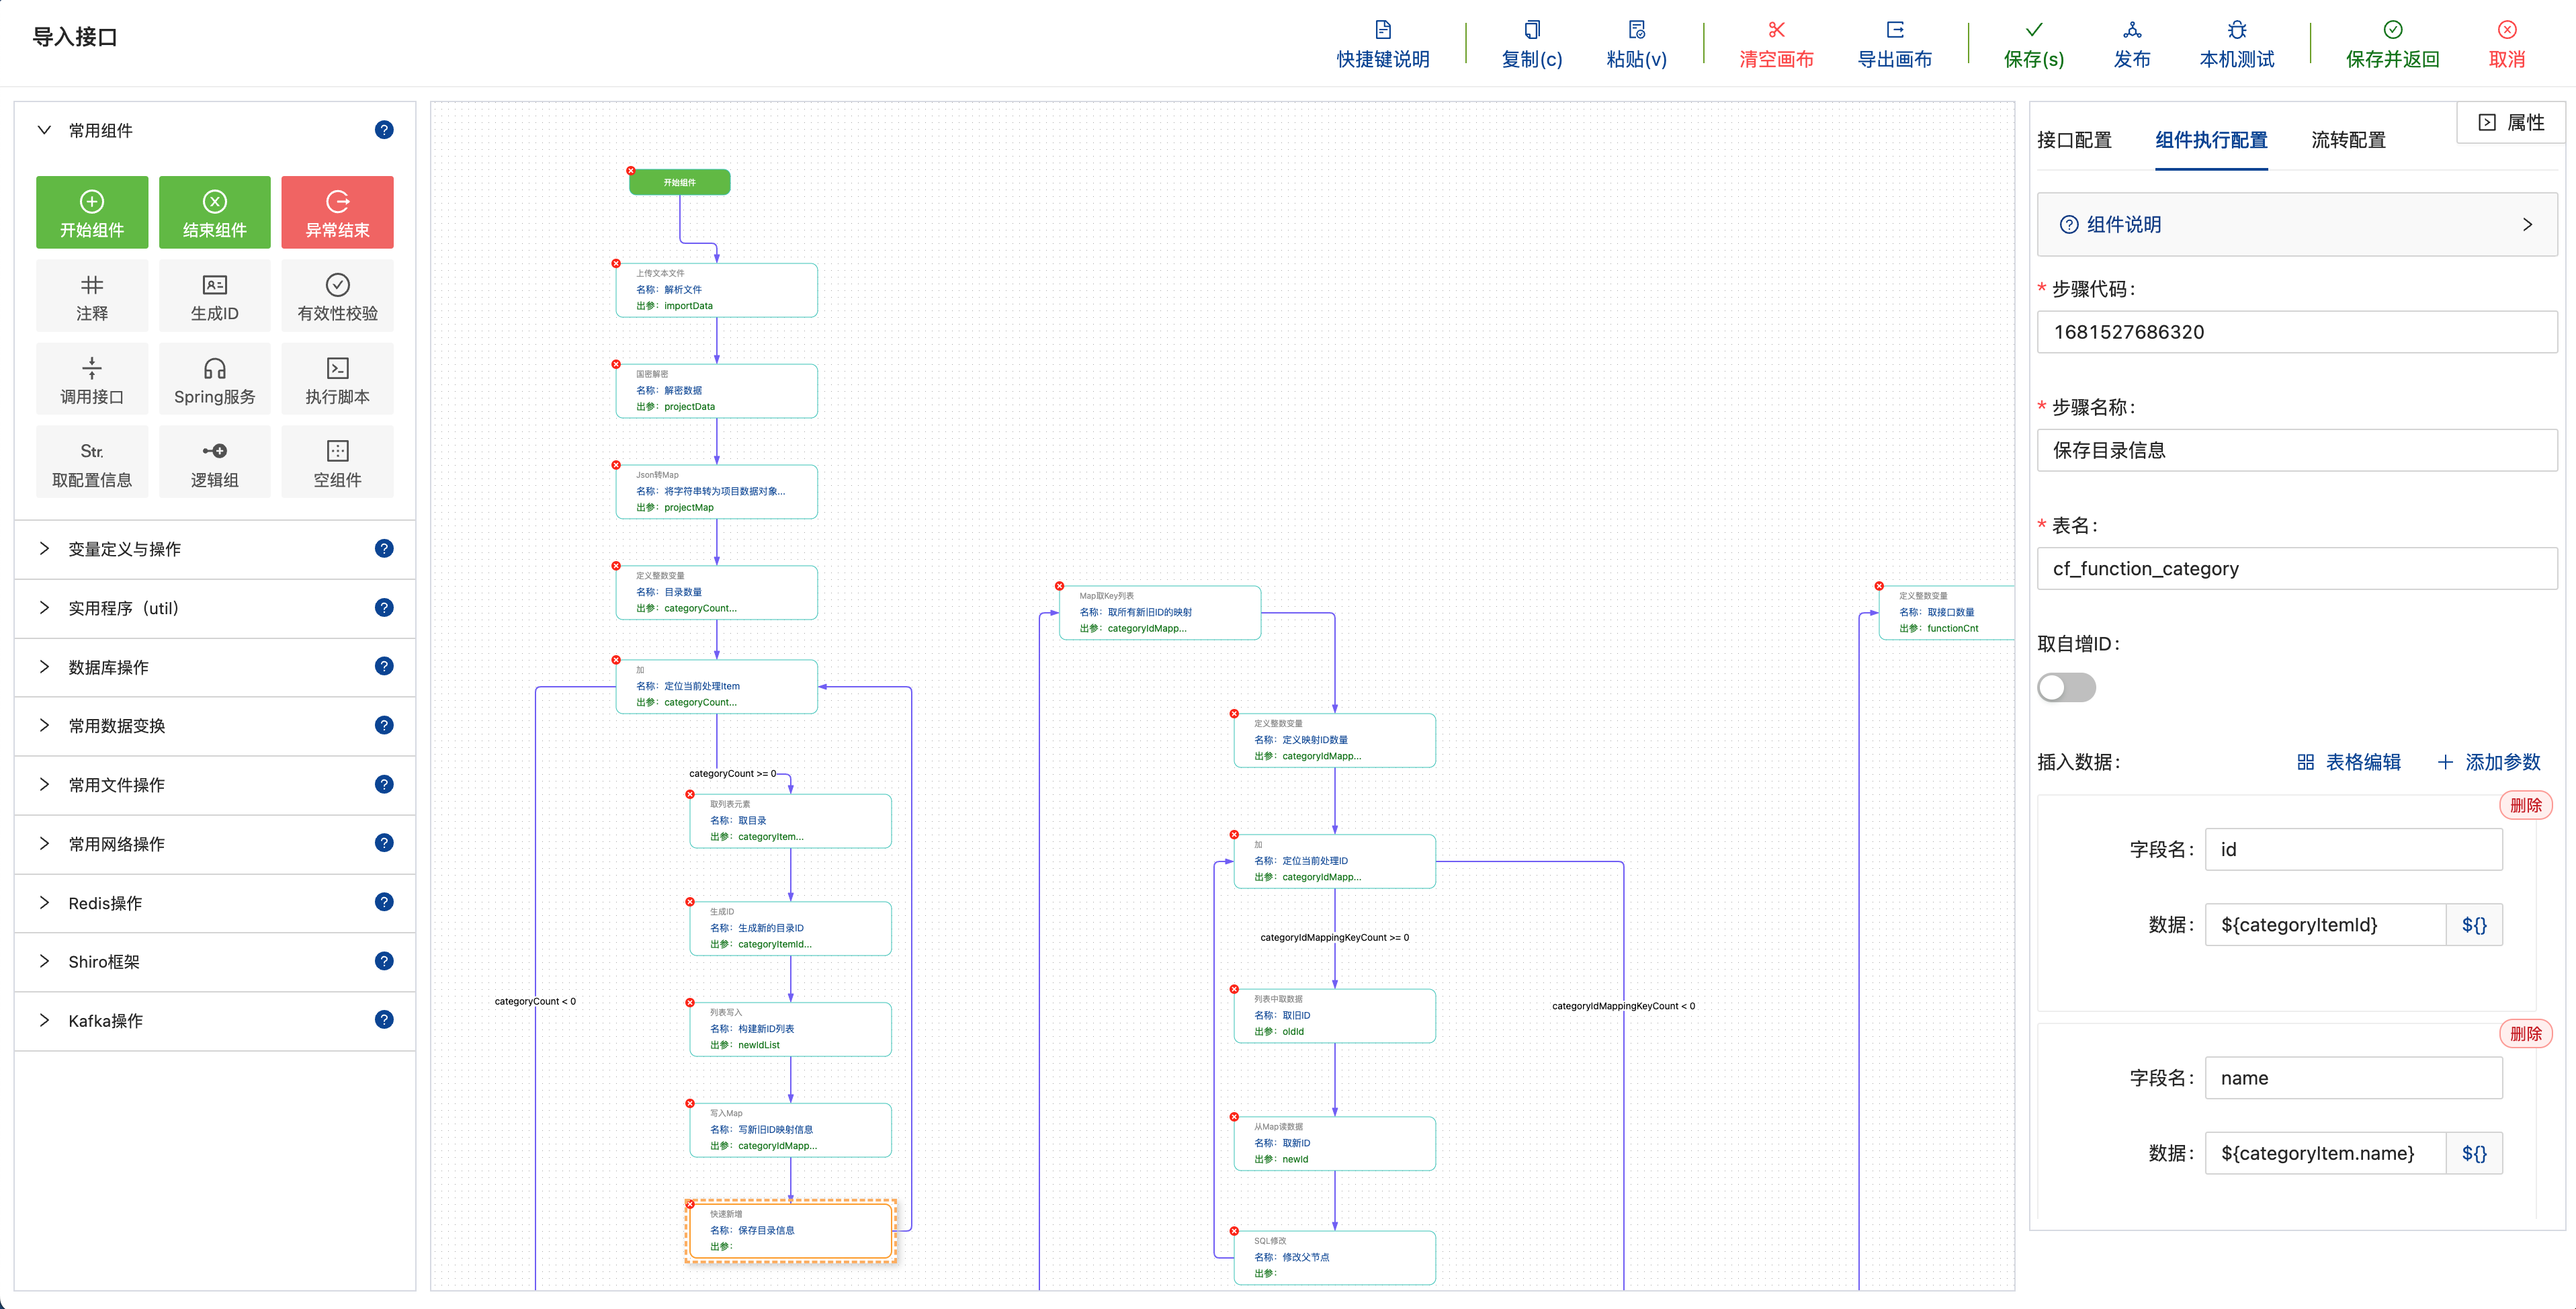Click 删除 for the id field
Image resolution: width=2576 pixels, height=1309 pixels.
[x=2524, y=805]
